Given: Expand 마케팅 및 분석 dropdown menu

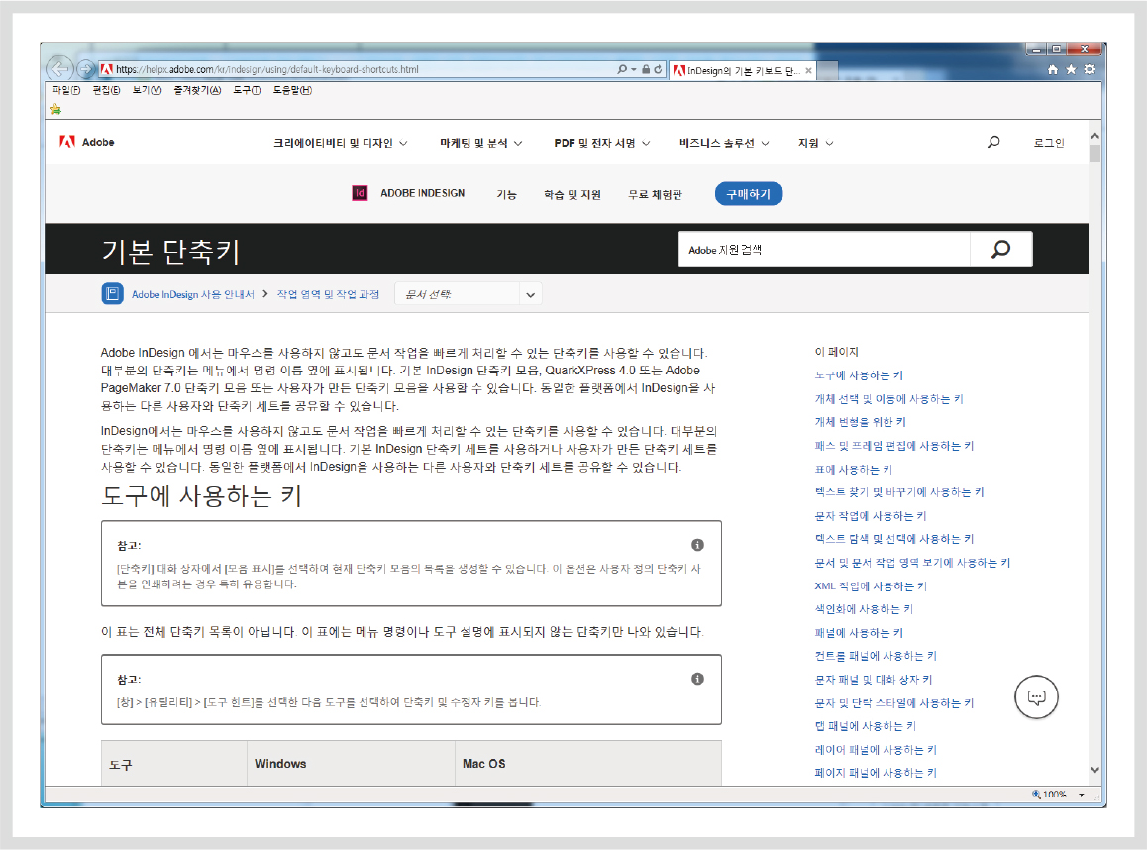Looking at the screenshot, I should 480,143.
